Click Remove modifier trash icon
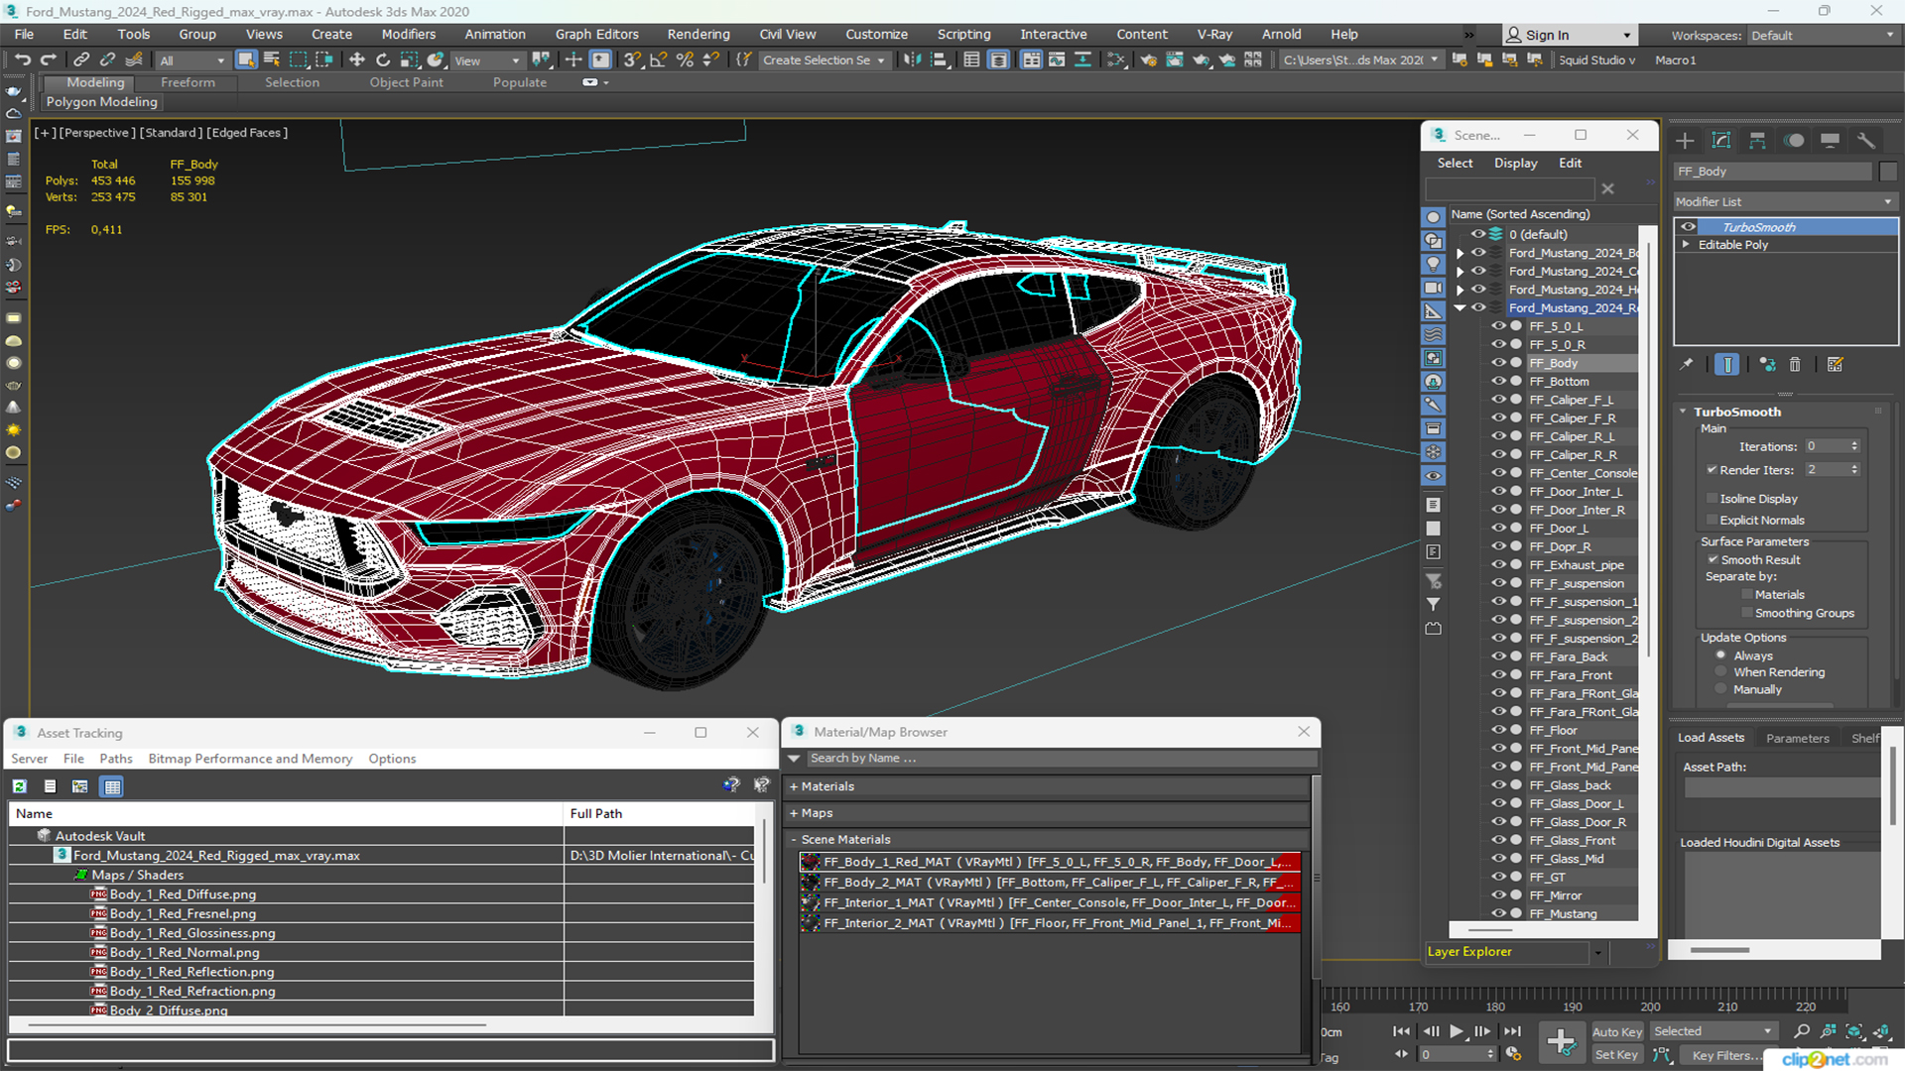The image size is (1905, 1071). tap(1795, 365)
